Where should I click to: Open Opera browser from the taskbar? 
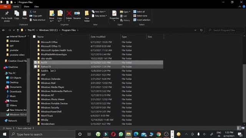click(113, 134)
